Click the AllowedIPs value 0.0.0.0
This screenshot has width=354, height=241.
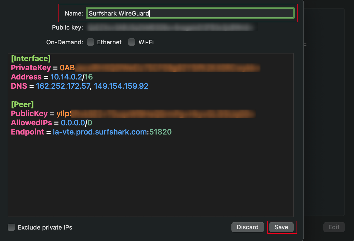coord(73,123)
